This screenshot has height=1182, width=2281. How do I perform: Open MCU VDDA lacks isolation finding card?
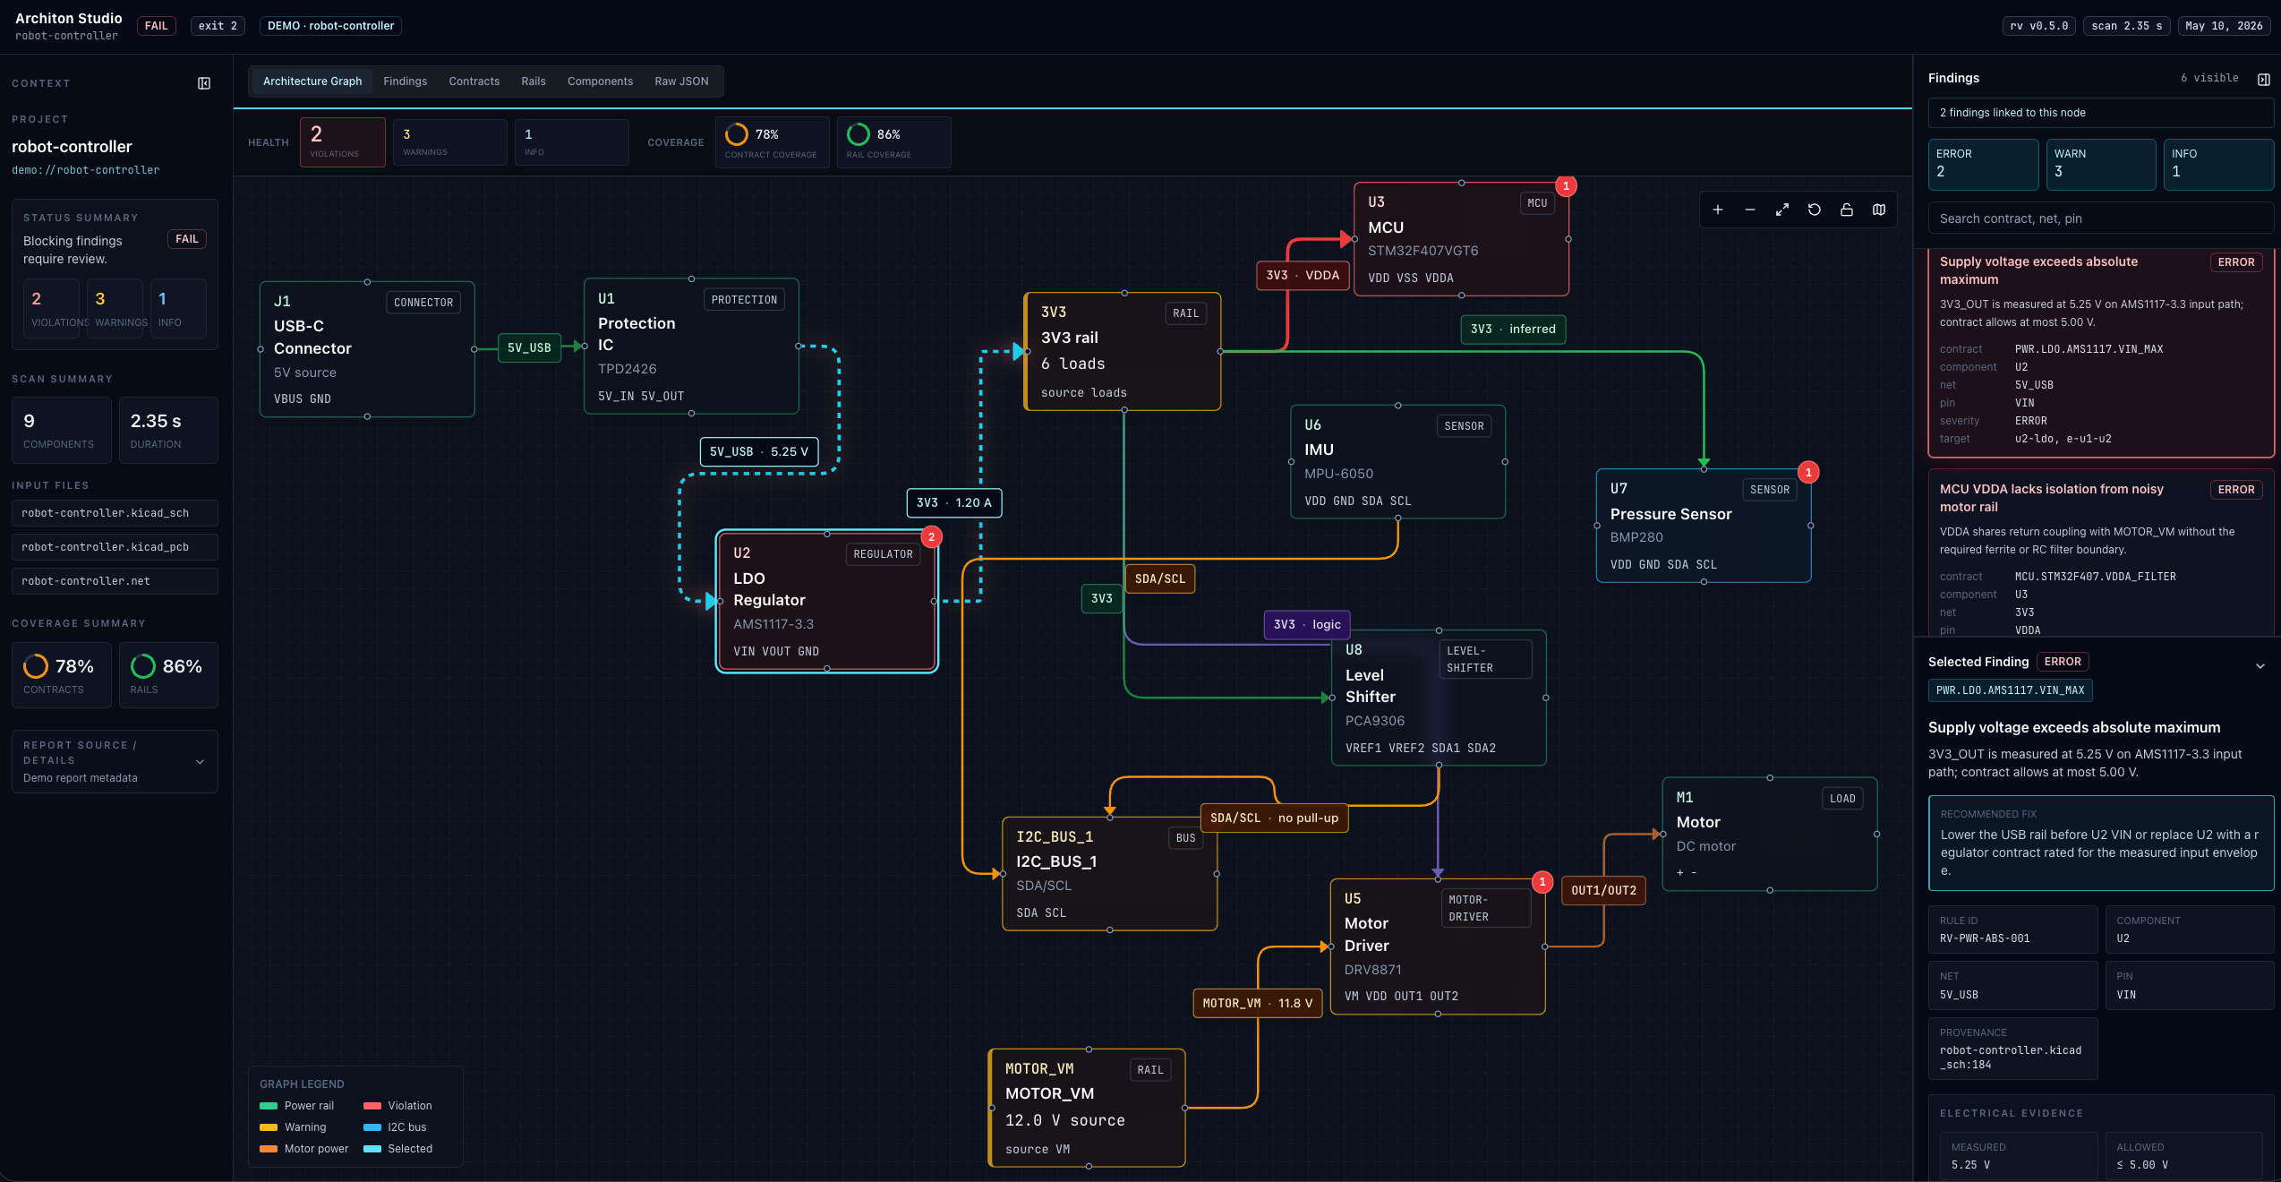[2100, 553]
